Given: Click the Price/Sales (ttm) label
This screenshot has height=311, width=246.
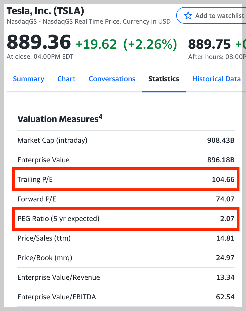Looking at the screenshot, I should pyautogui.click(x=44, y=238).
